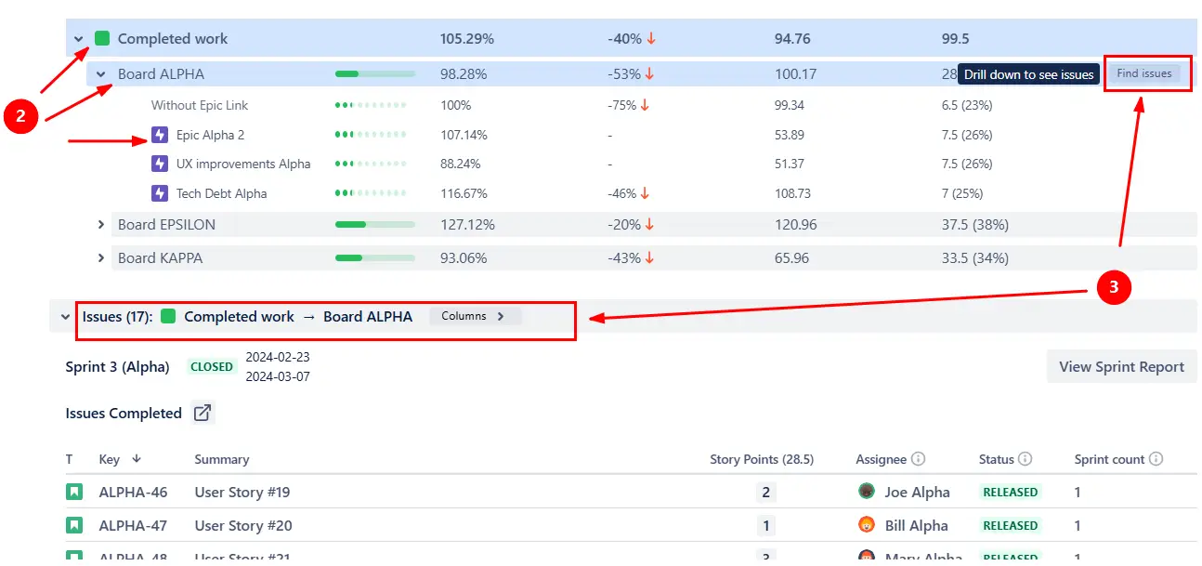This screenshot has height=566, width=1202.
Task: Click the Key column sort arrow
Action: [137, 459]
